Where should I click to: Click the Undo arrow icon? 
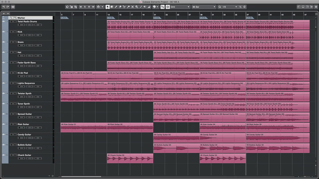pos(4,7)
